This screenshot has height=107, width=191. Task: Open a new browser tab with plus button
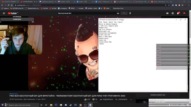(171, 2)
